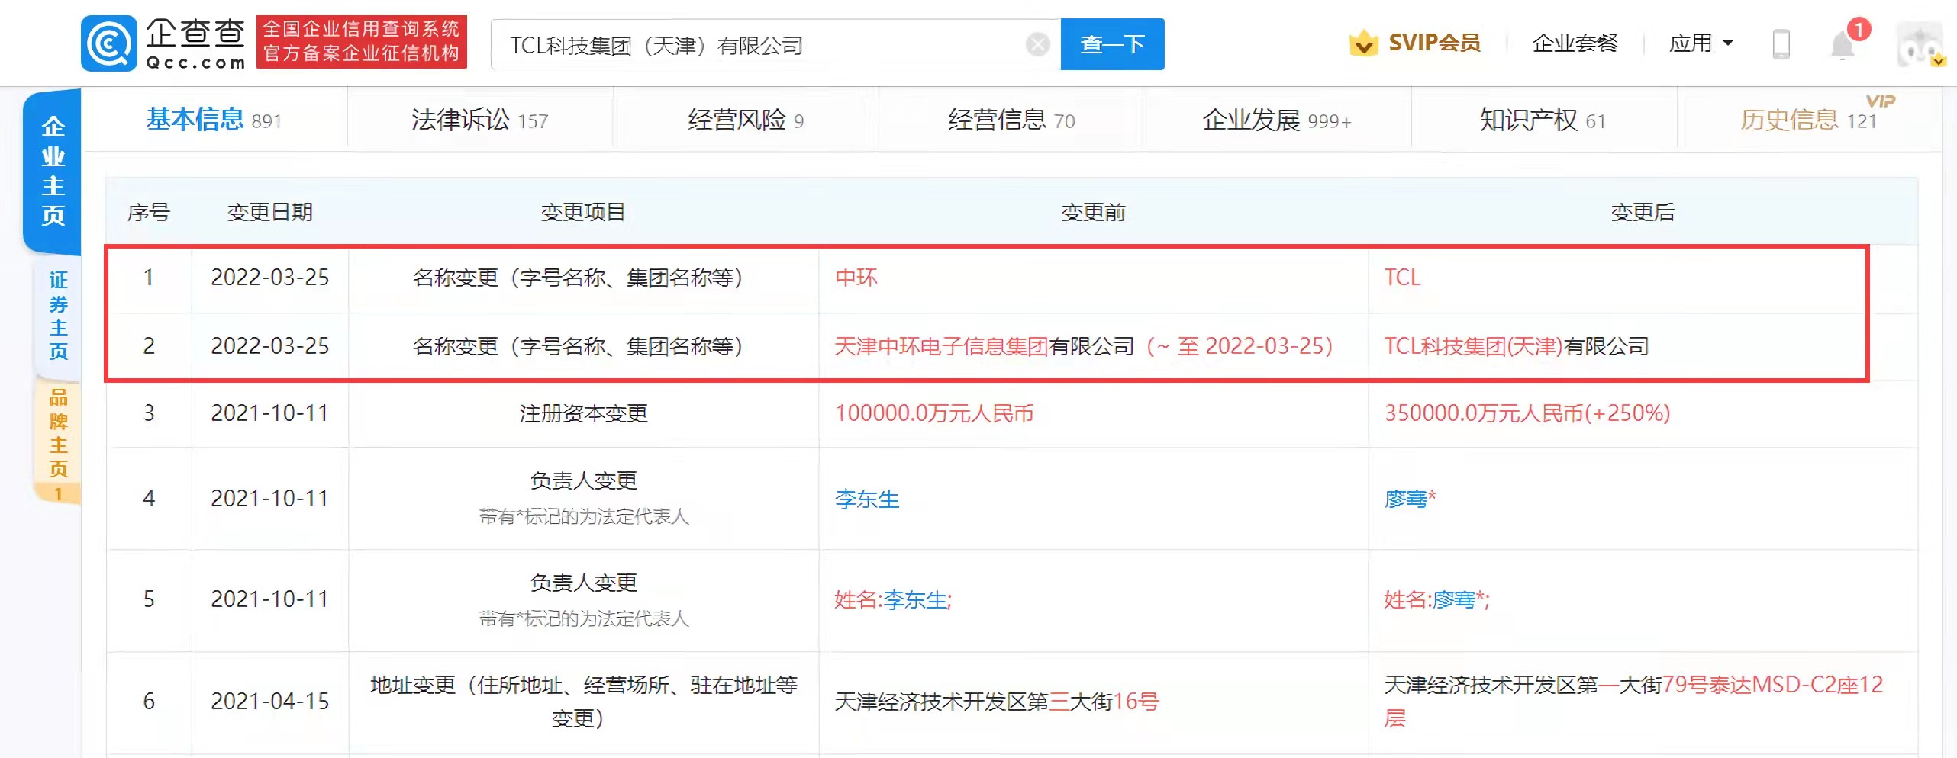Switch to 企业发展 tab

(1276, 119)
